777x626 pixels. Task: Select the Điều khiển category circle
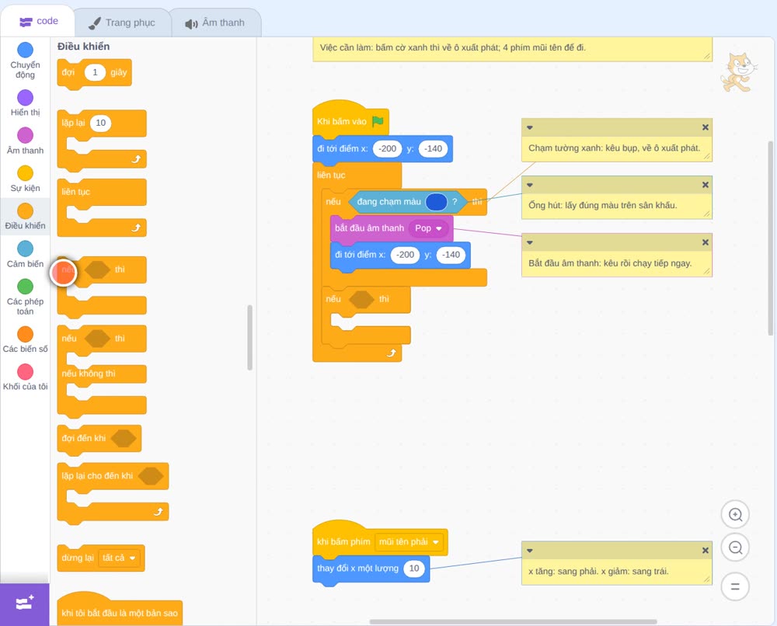coord(26,211)
